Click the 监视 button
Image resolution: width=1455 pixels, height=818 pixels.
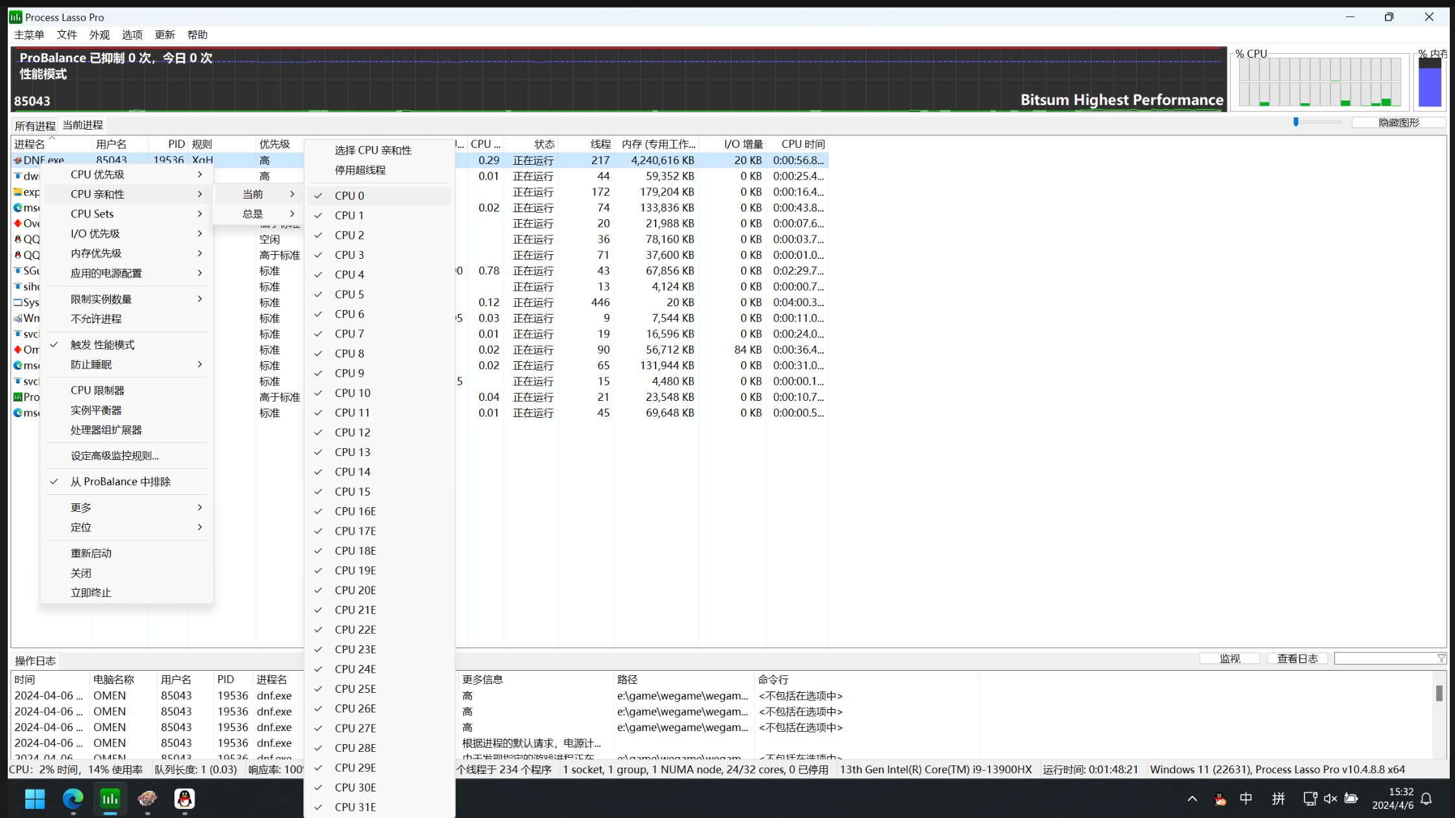1229,658
